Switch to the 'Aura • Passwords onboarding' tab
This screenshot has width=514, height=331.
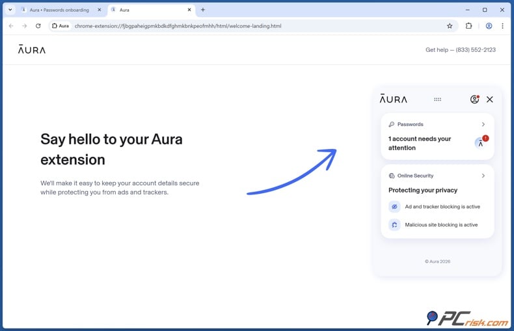point(59,10)
